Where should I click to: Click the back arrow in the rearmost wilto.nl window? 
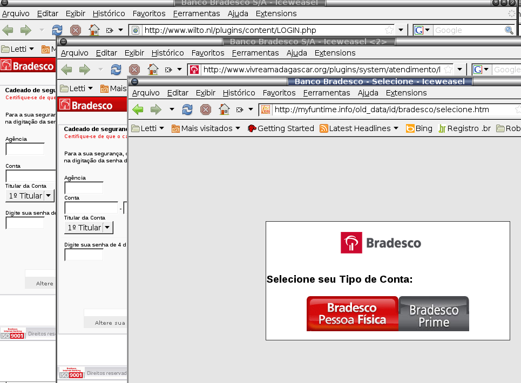pos(8,30)
